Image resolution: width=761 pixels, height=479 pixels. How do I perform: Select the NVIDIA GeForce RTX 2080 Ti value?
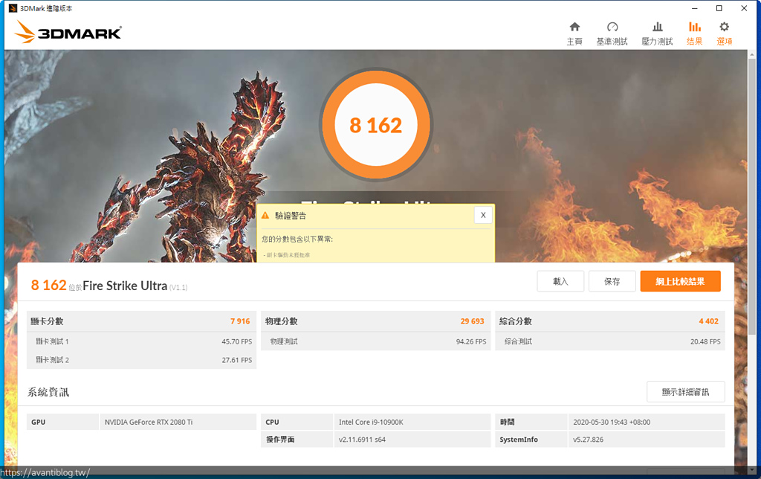tap(149, 422)
